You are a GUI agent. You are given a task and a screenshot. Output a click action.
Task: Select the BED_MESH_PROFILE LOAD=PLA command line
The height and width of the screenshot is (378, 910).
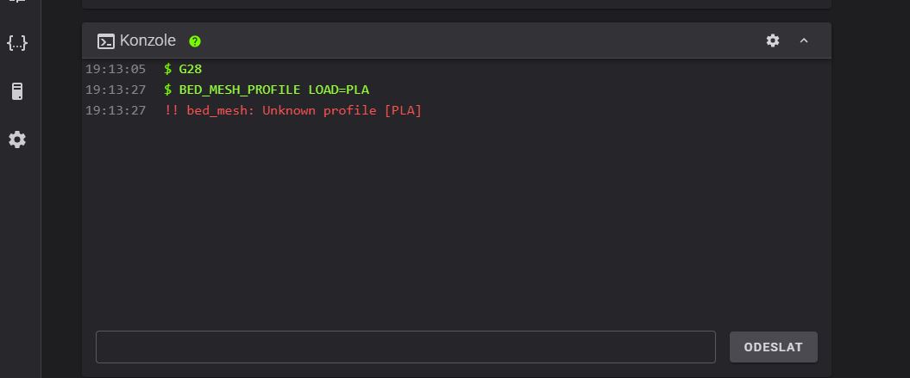(274, 90)
